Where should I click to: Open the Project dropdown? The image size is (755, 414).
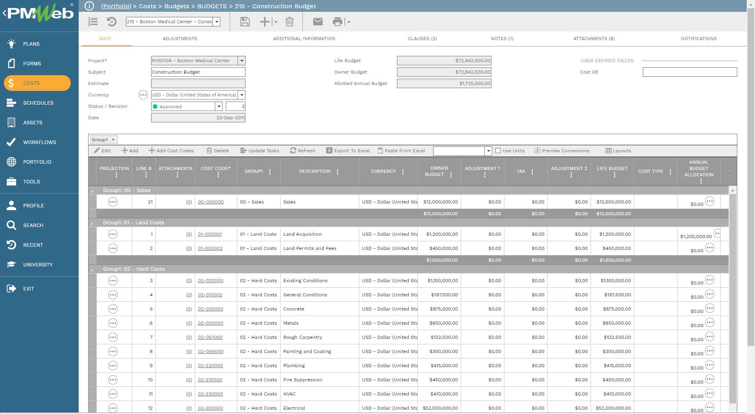coord(242,61)
